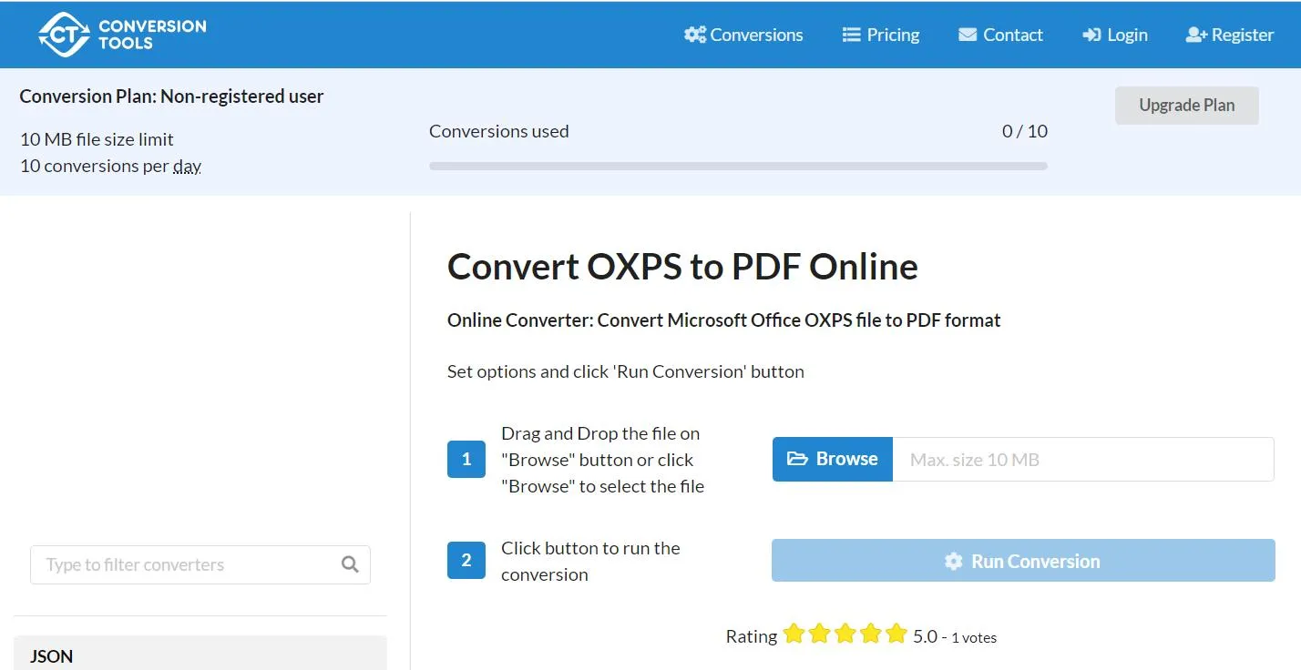1301x670 pixels.
Task: Click the envelope icon beside Contact
Action: click(968, 34)
